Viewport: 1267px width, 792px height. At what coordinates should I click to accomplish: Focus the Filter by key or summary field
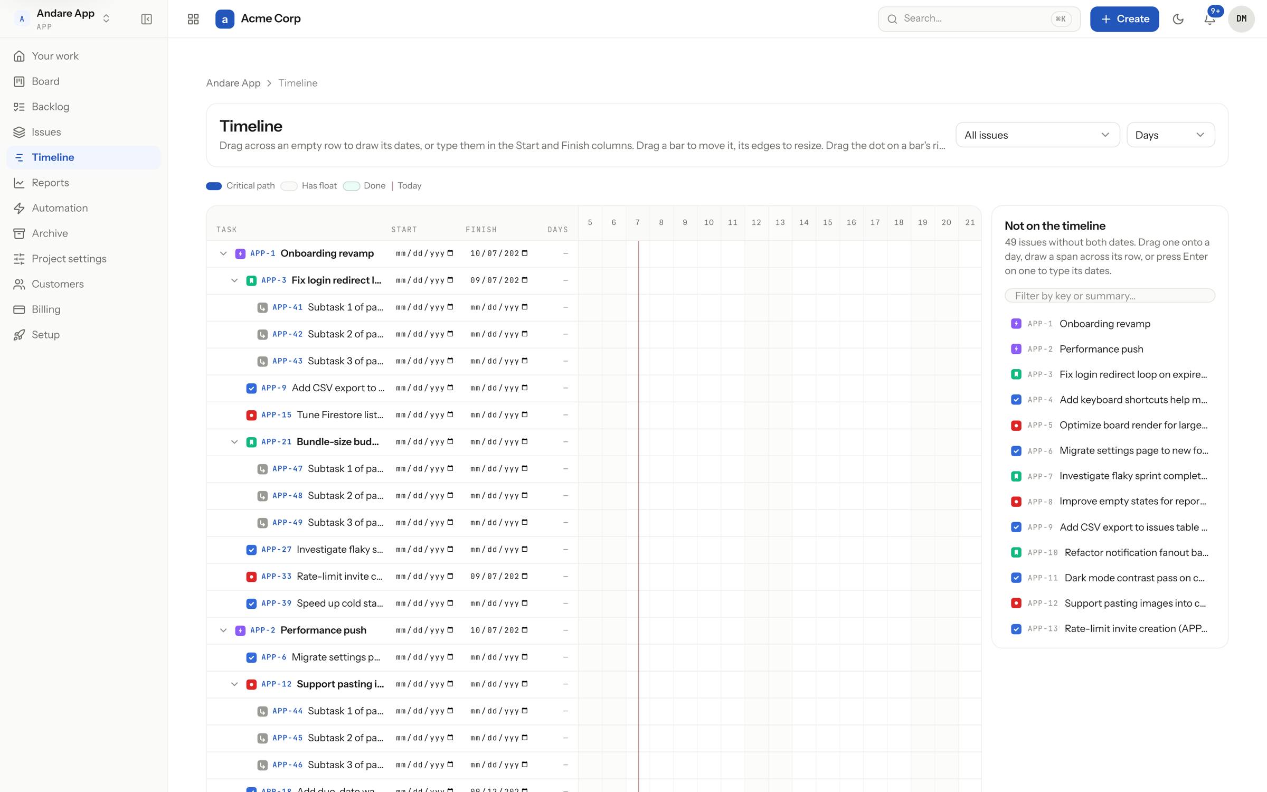click(1110, 296)
